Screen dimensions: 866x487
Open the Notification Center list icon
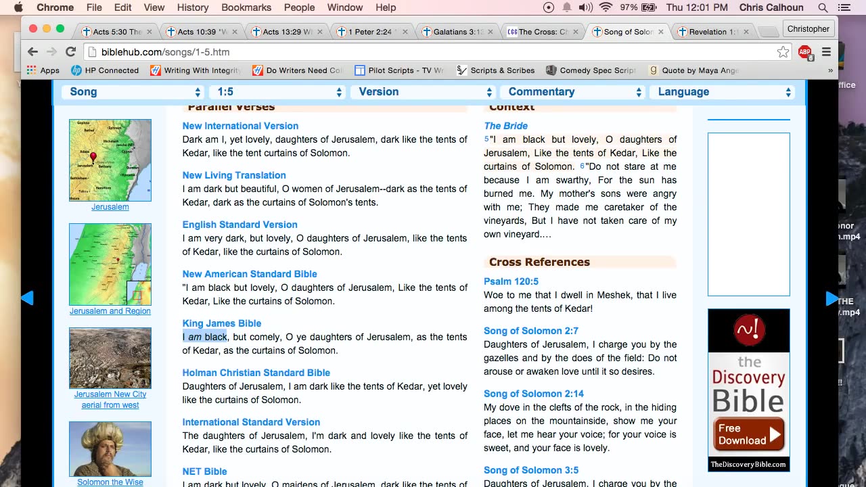(x=844, y=7)
